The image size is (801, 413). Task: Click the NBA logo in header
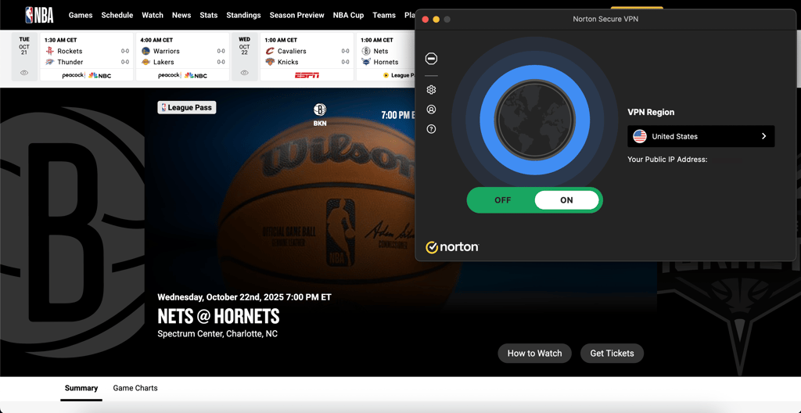[39, 15]
